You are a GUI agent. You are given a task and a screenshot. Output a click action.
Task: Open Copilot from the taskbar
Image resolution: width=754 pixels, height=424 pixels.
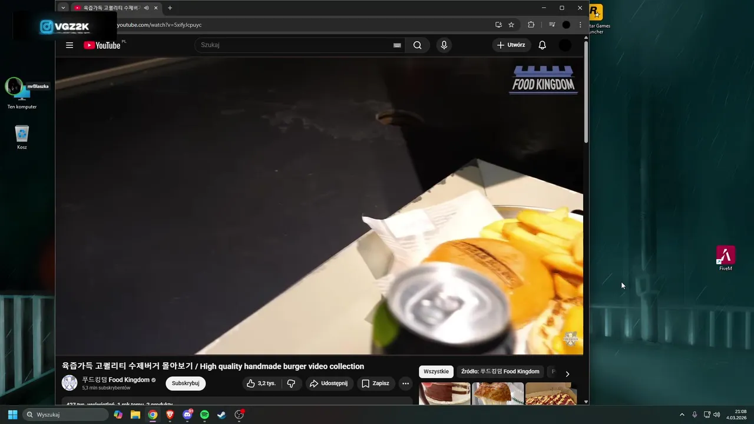coord(118,415)
